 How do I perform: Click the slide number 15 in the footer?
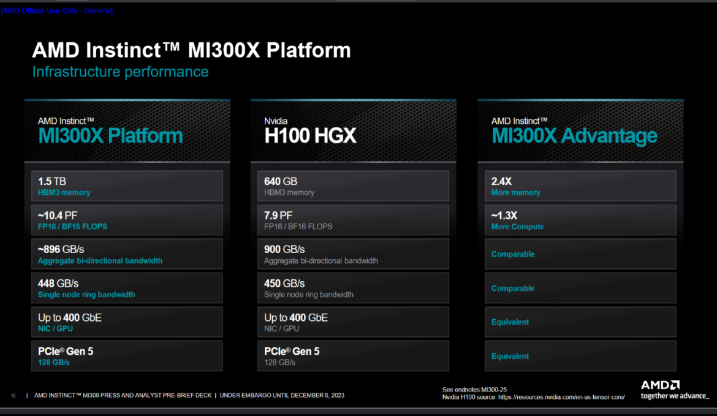13,396
